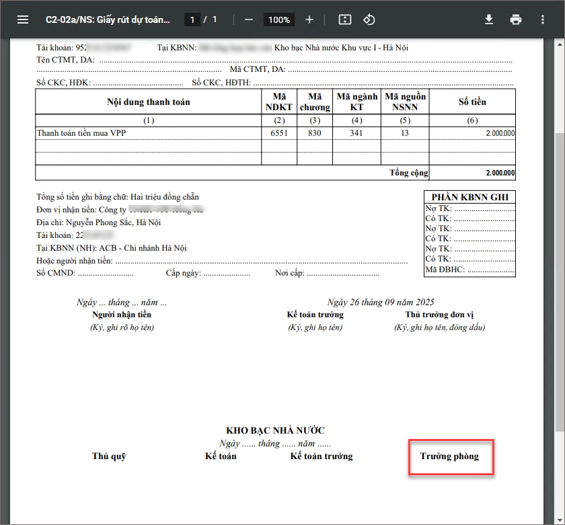This screenshot has width=565, height=525.
Task: Click the Tổng cộng total row label
Action: pos(408,173)
